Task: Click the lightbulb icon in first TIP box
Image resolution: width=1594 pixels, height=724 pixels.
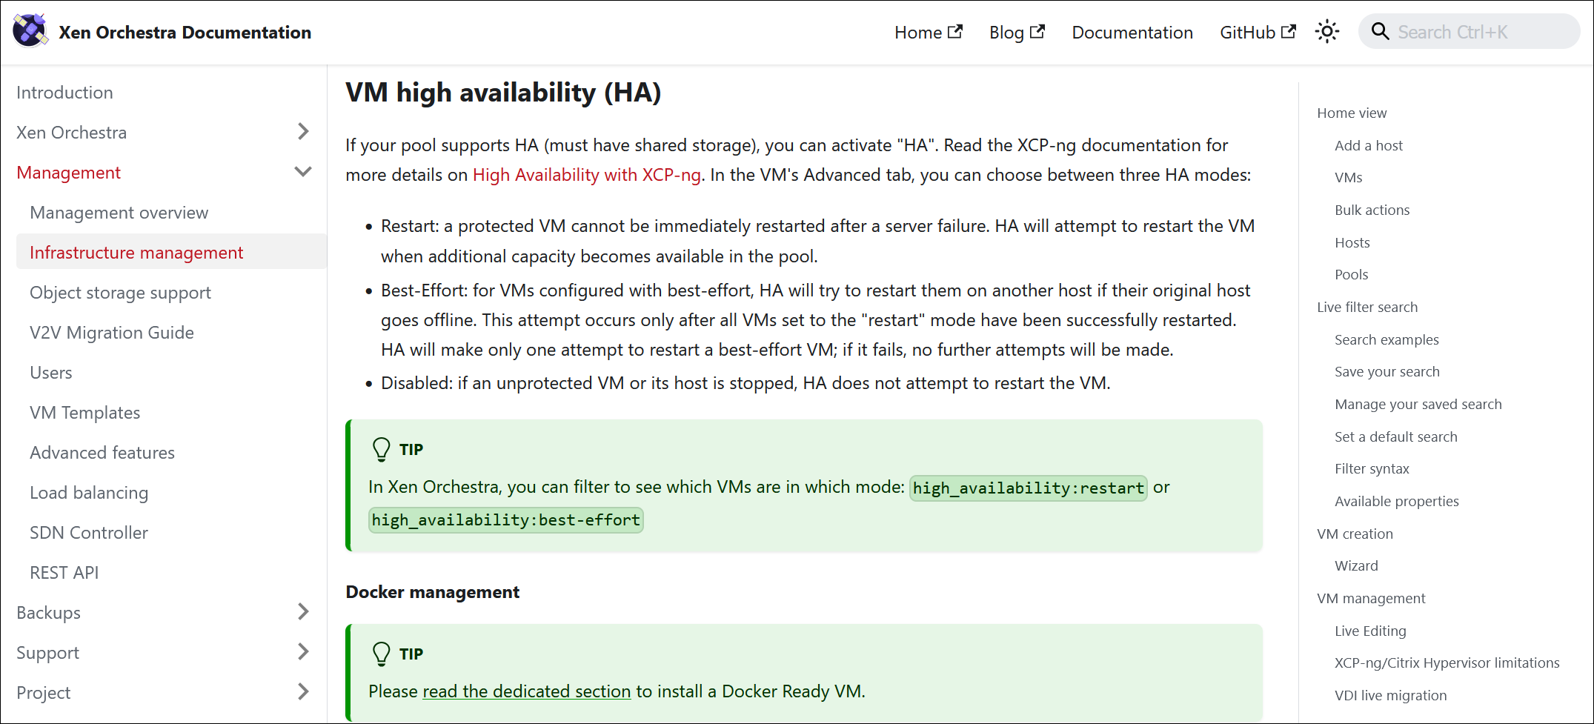Action: pyautogui.click(x=381, y=449)
